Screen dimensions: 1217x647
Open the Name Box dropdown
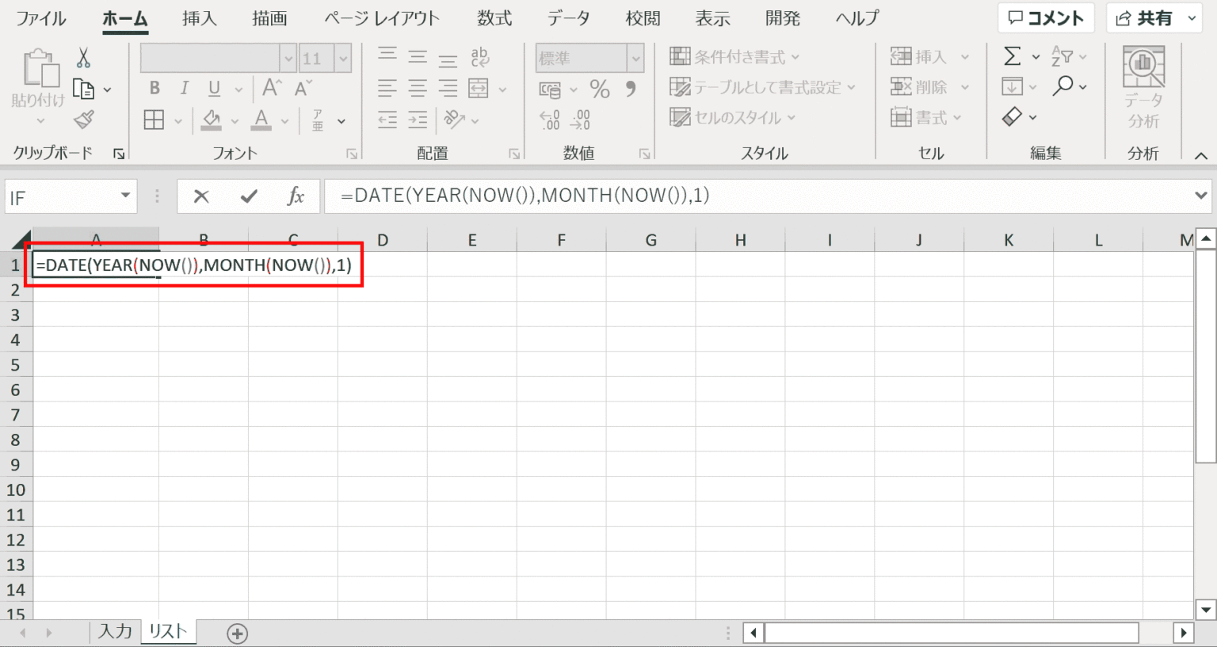125,196
